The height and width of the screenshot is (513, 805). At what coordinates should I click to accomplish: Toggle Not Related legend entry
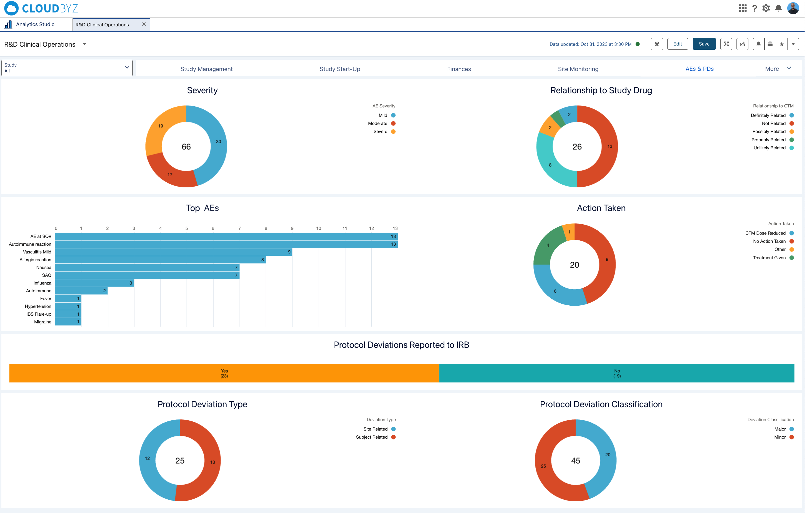[778, 124]
